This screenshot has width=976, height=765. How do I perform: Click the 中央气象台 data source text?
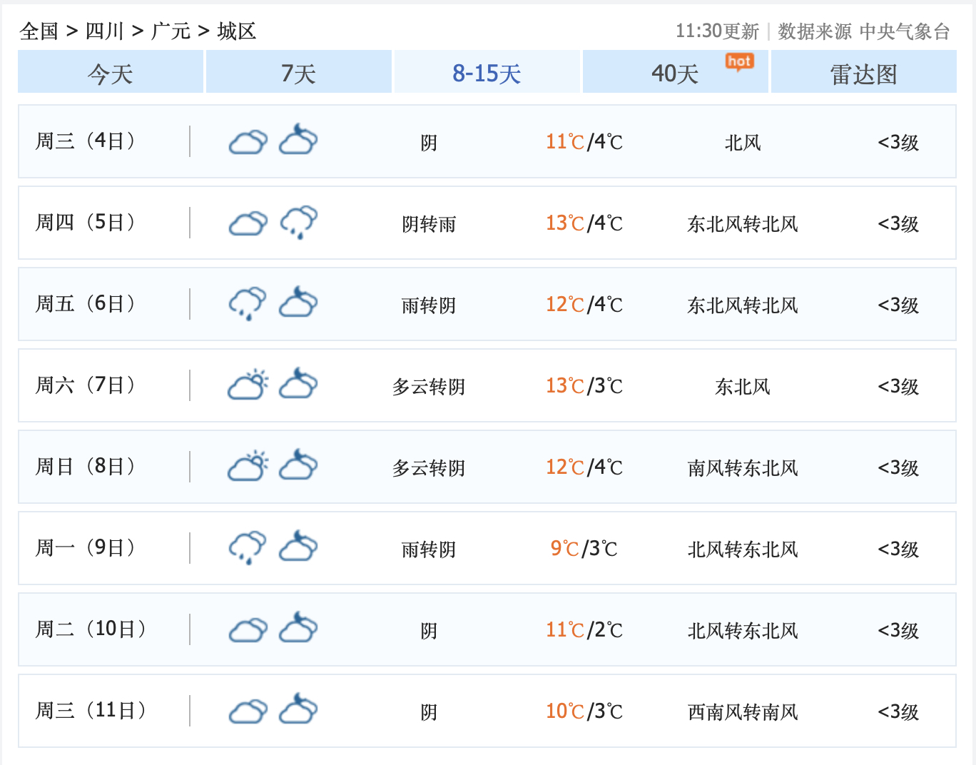point(906,31)
